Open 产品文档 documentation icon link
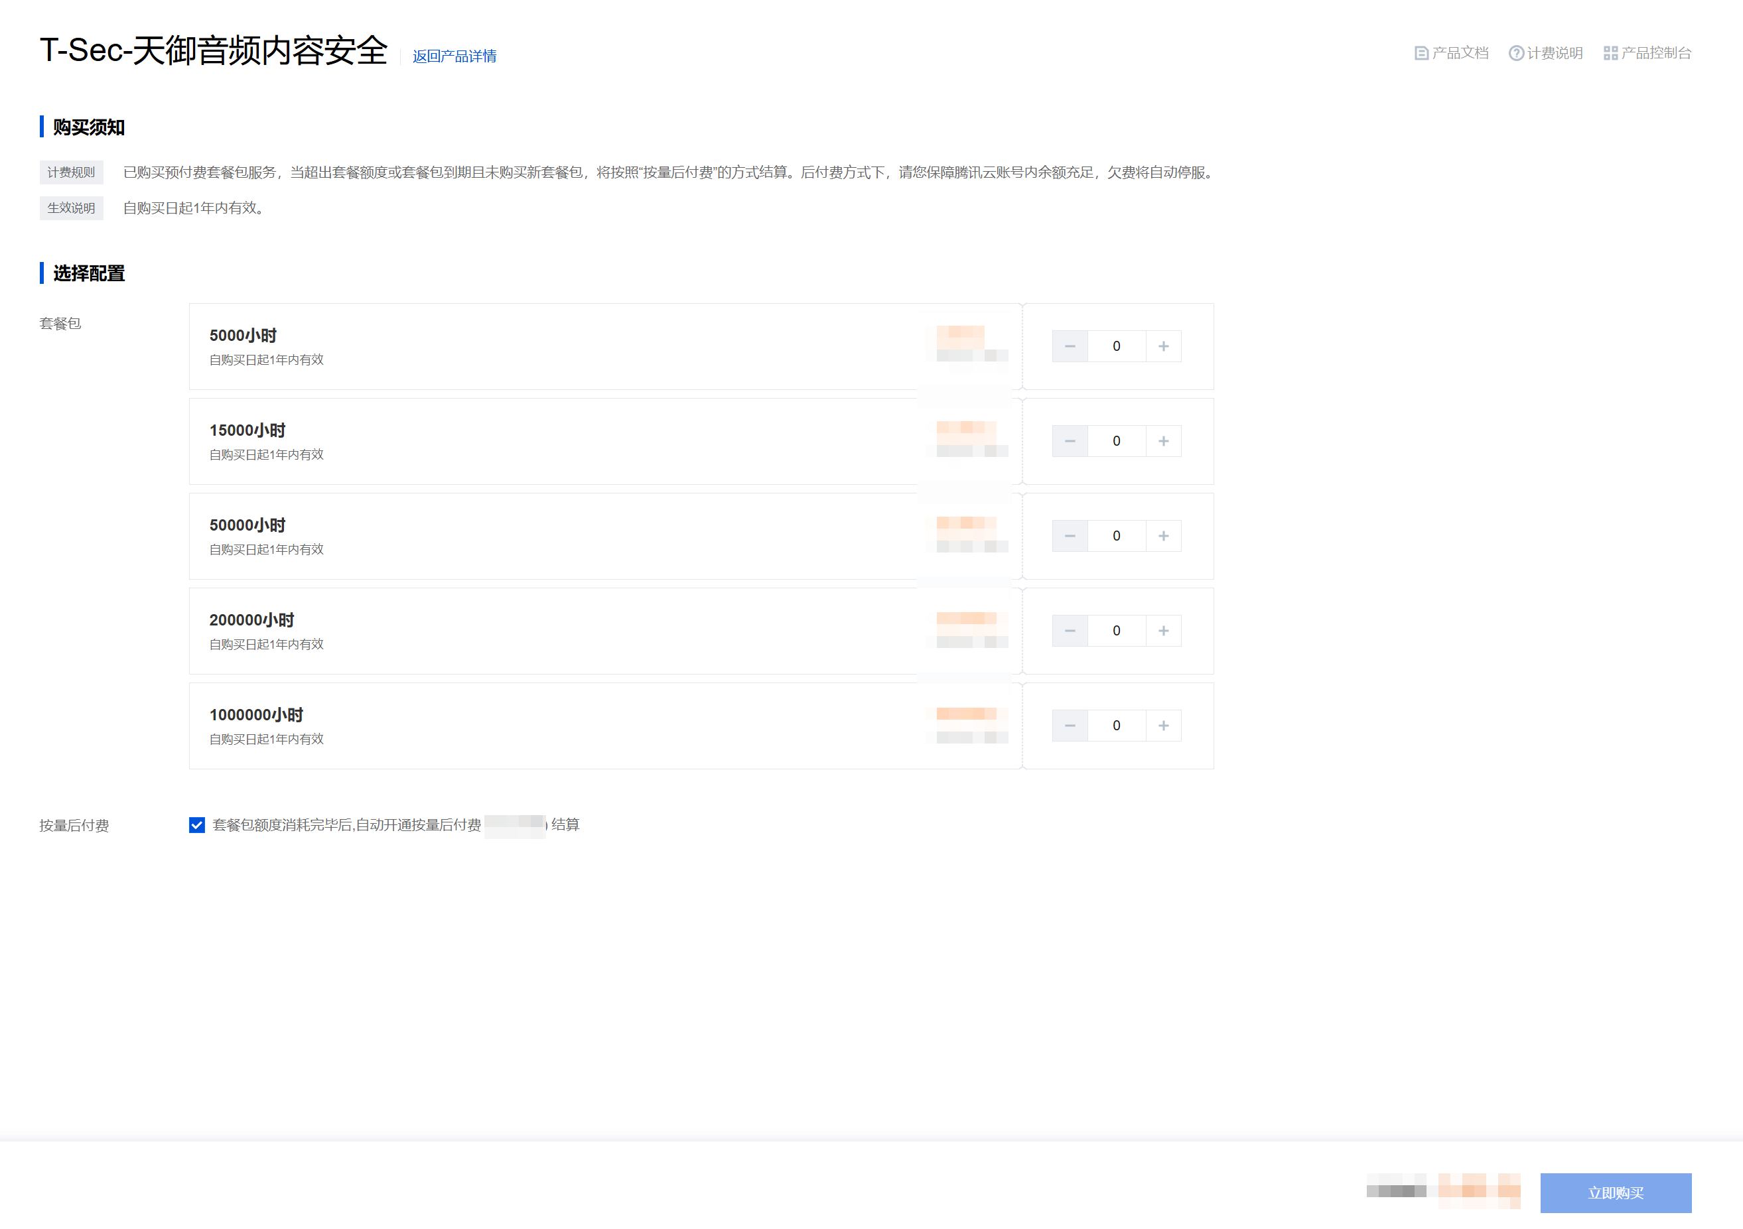1743x1229 pixels. point(1421,53)
